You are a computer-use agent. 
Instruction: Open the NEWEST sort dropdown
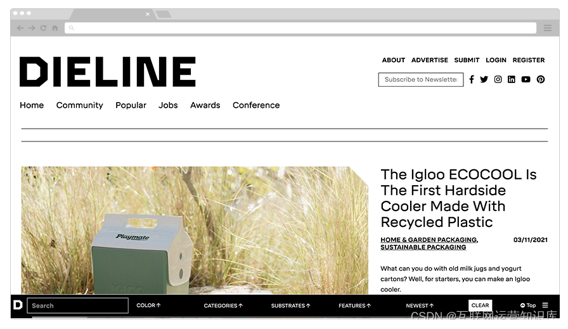point(420,306)
